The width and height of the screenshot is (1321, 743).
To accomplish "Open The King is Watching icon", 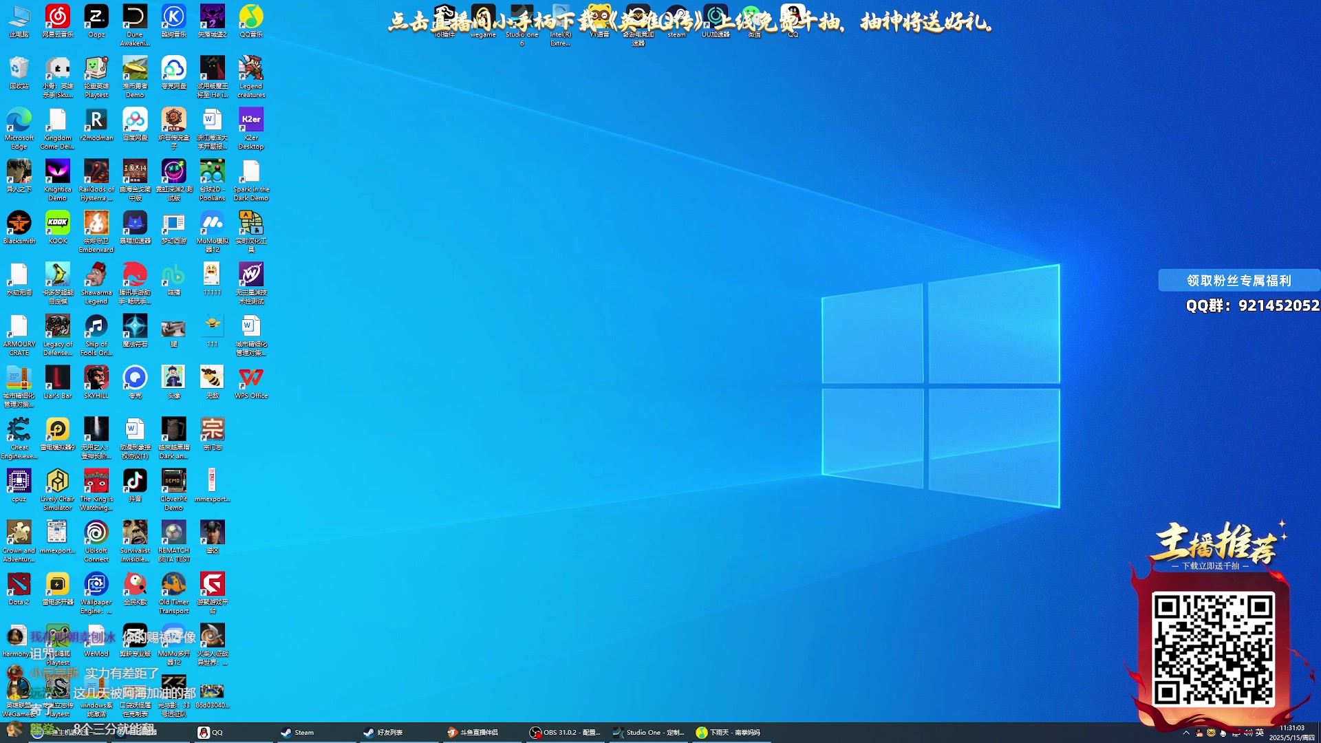I will coord(96,490).
